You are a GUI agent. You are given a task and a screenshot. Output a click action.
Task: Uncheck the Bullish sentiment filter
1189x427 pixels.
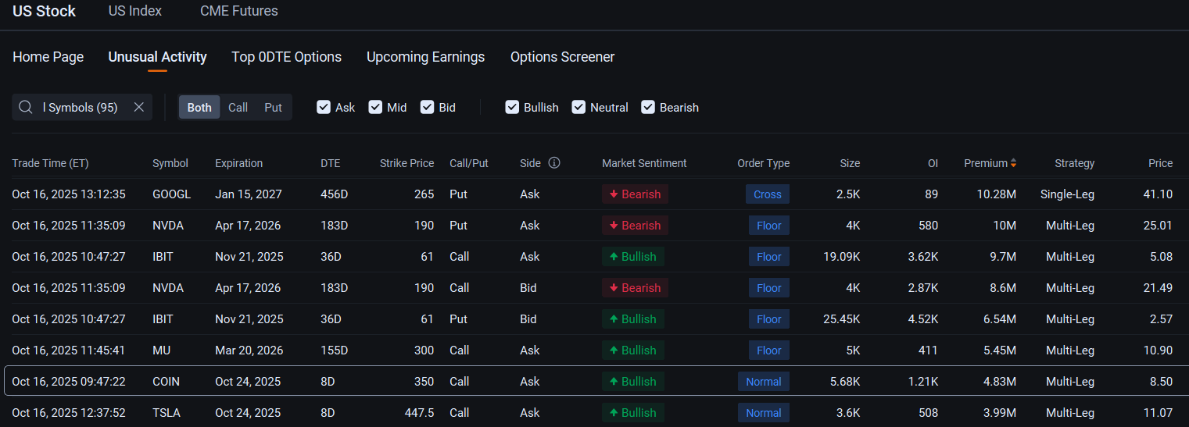(x=512, y=108)
